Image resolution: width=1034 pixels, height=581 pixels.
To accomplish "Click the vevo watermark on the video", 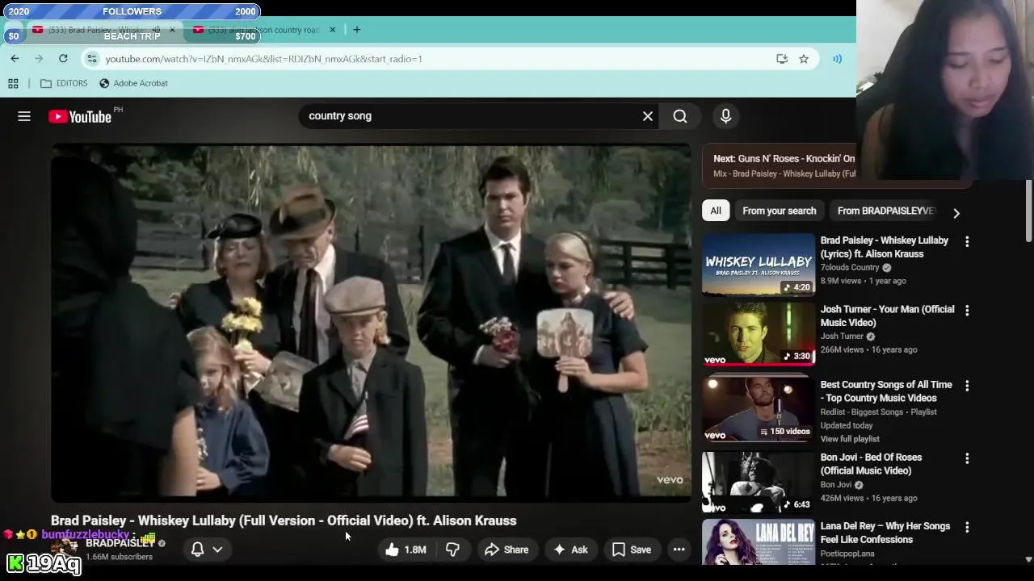I will (670, 480).
